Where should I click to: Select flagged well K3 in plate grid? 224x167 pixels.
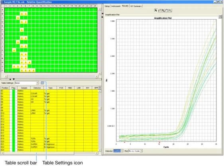pos(14,50)
